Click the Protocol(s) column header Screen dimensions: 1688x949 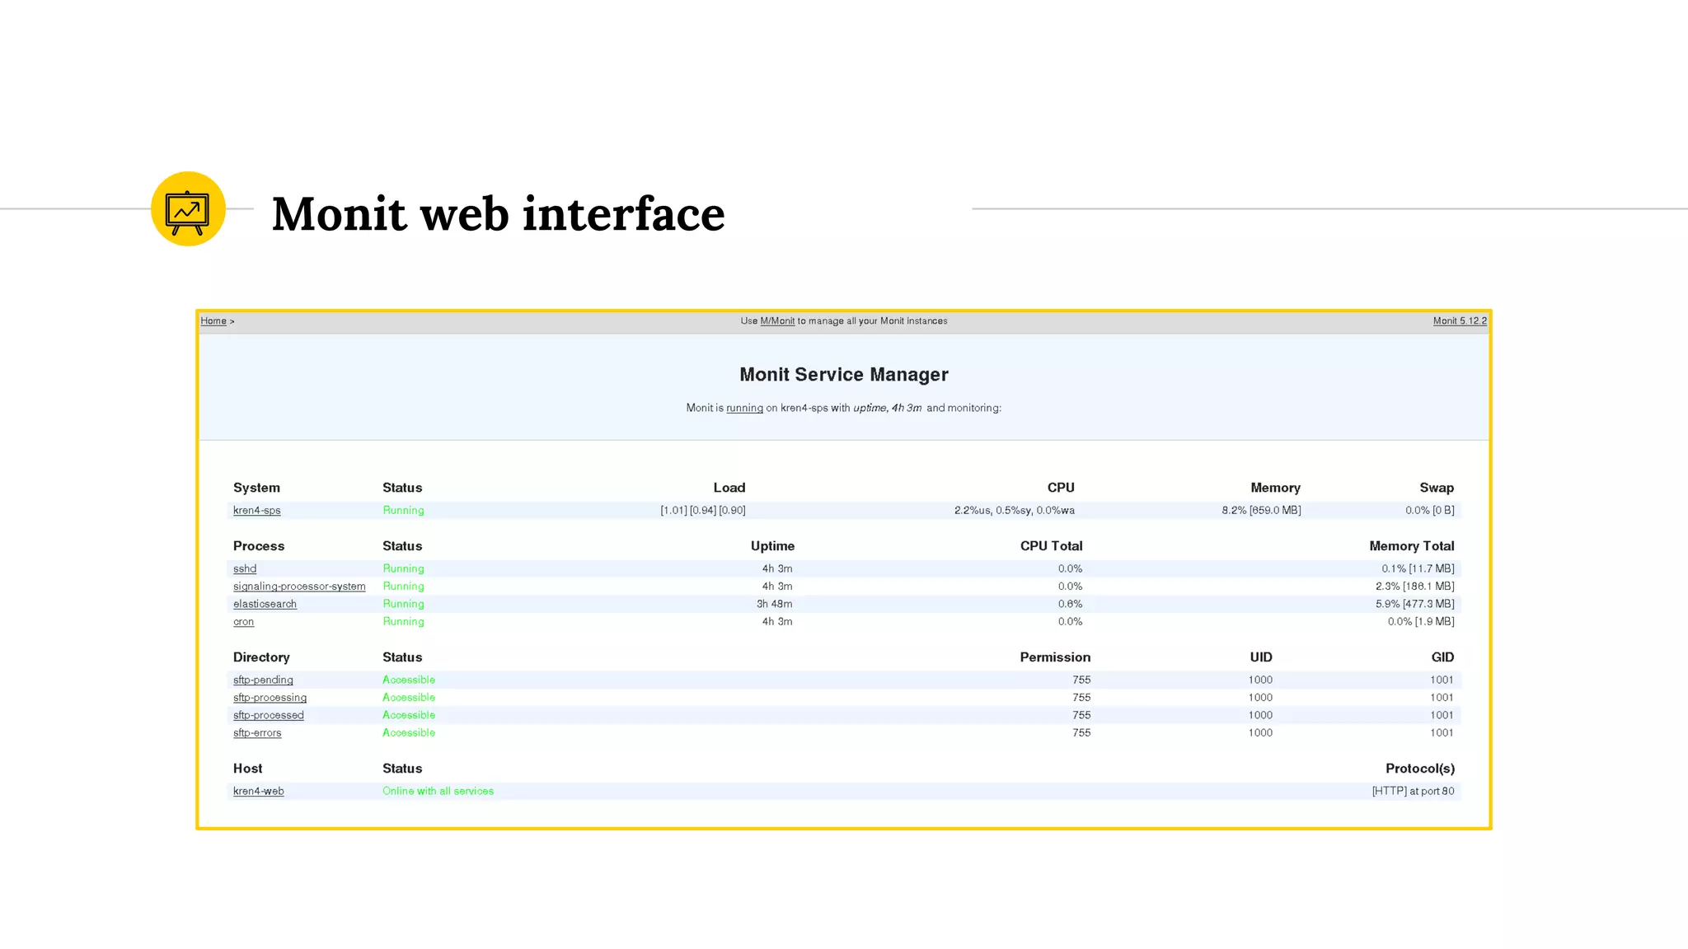1420,769
